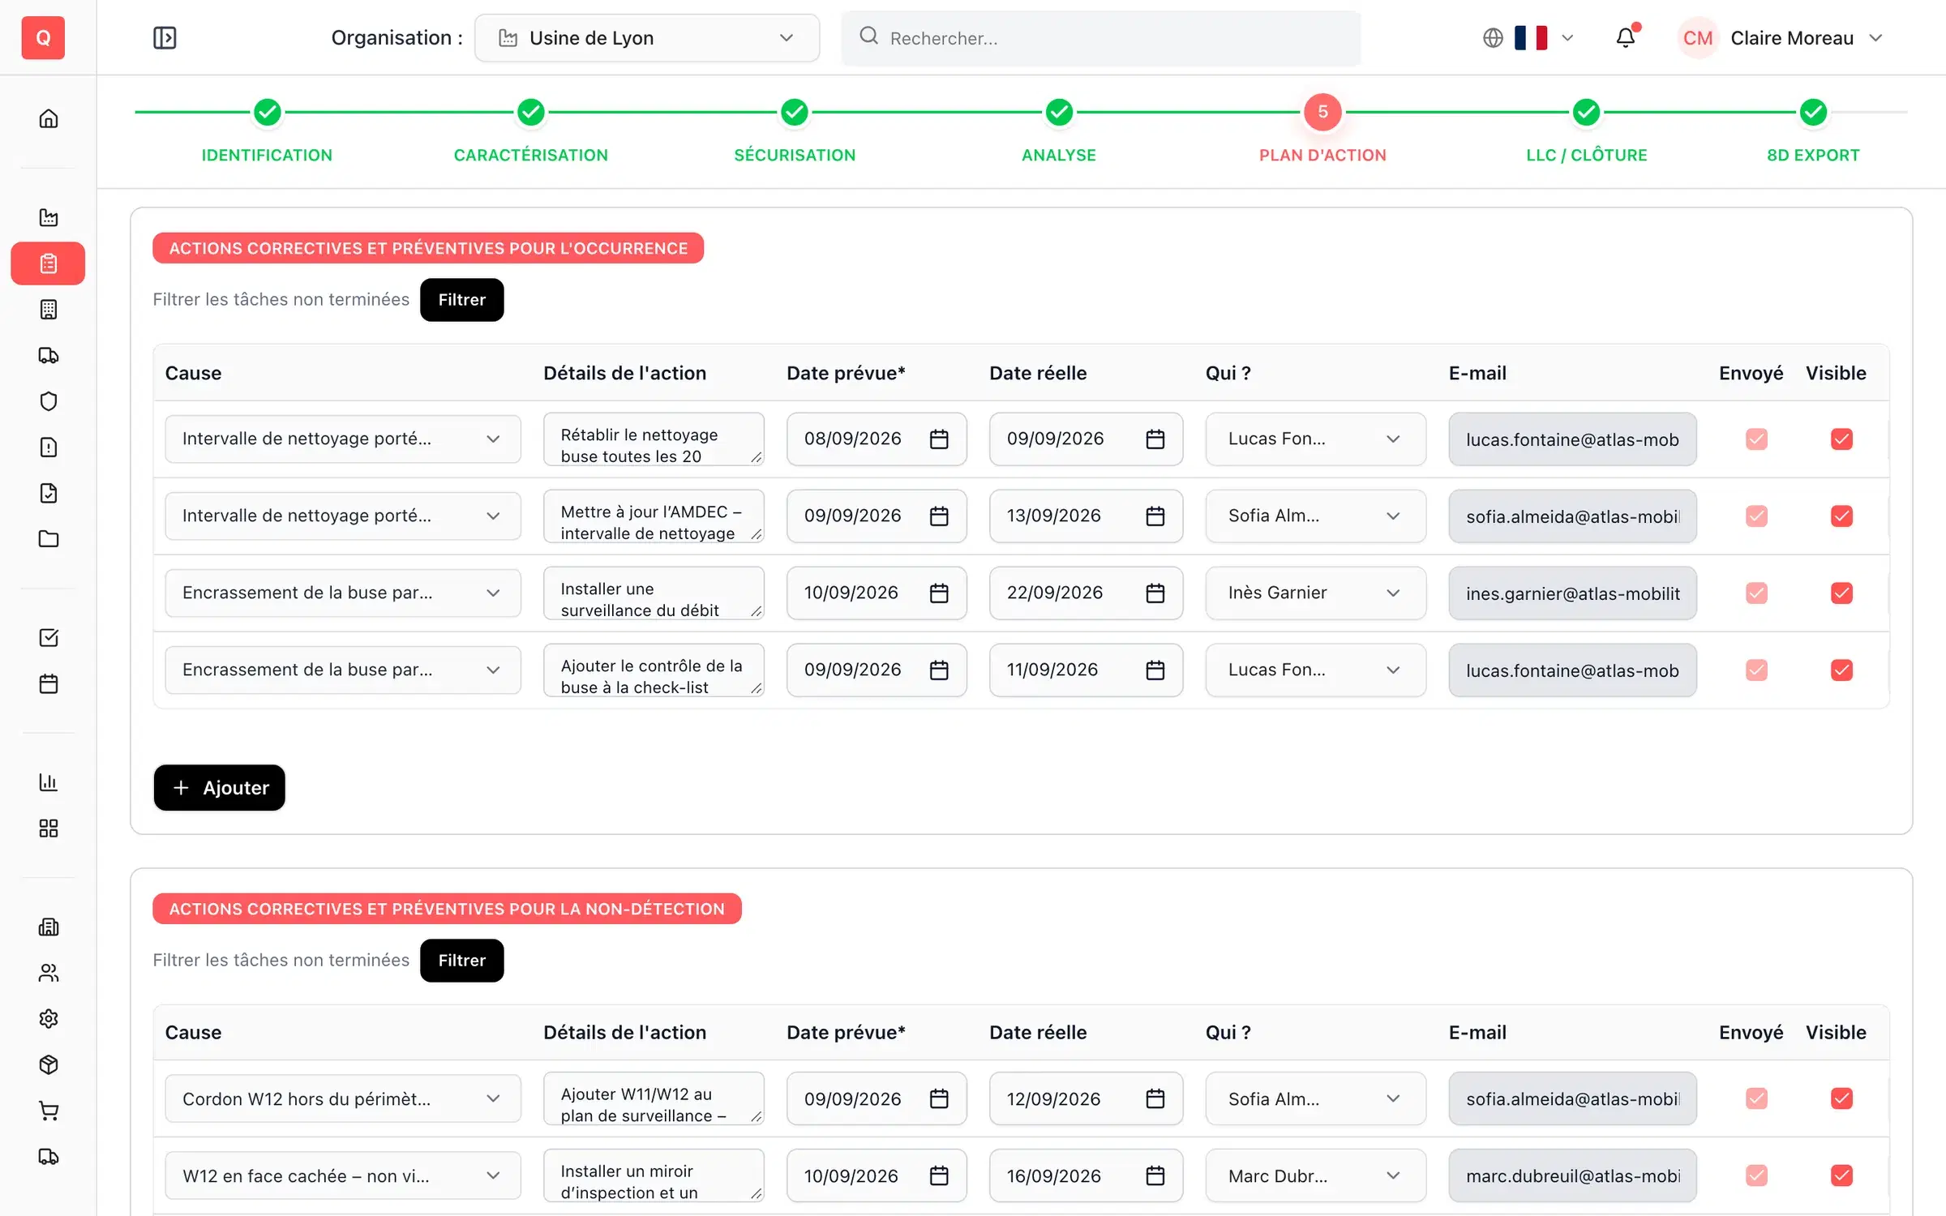The image size is (1946, 1216).
Task: Click the truck icon above the shield icon
Action: click(x=49, y=355)
